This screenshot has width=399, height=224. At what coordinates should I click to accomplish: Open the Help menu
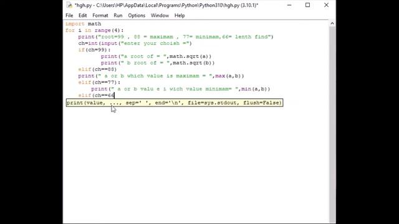click(180, 16)
